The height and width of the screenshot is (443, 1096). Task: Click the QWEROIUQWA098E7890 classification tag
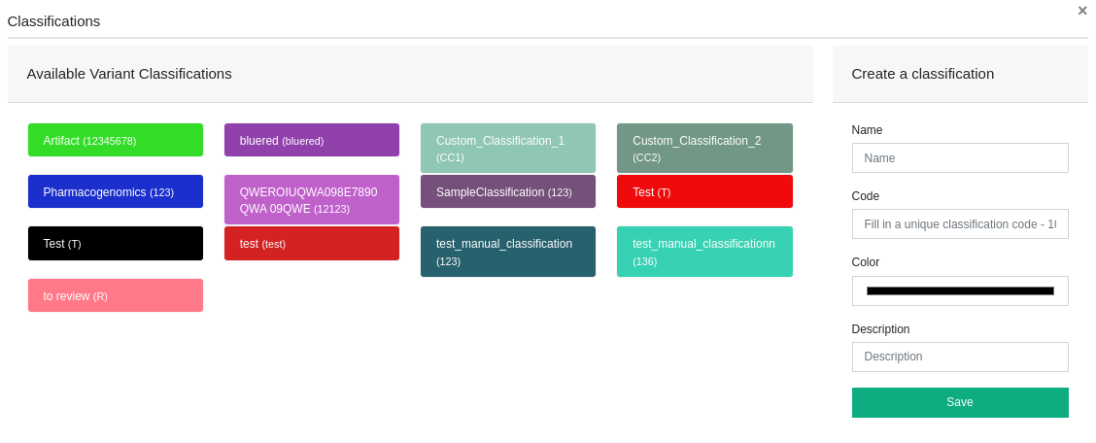(311, 199)
